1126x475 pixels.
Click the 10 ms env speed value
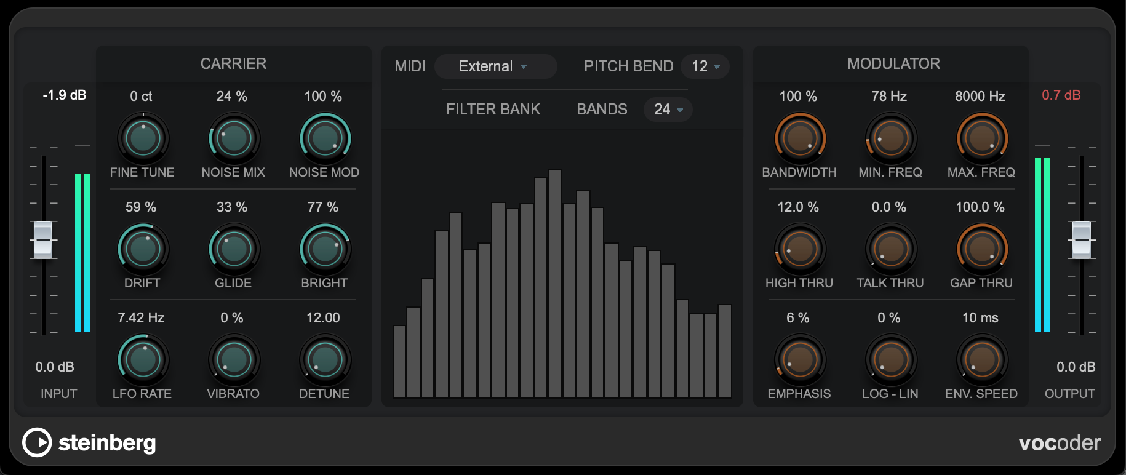click(x=980, y=317)
